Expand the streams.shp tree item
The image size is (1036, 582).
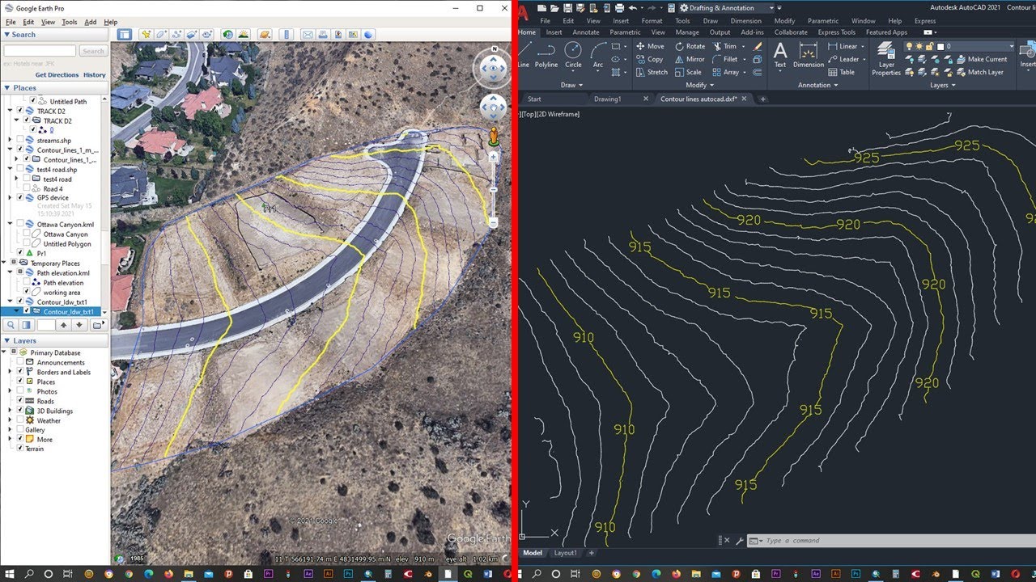tap(10, 140)
